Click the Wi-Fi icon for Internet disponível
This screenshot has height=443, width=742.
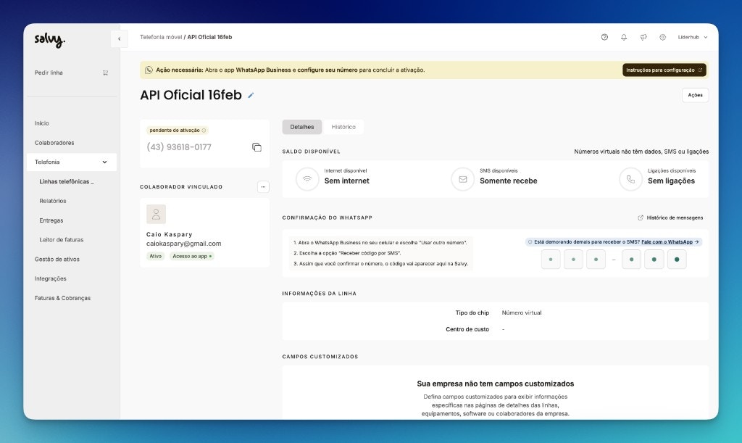click(x=307, y=179)
